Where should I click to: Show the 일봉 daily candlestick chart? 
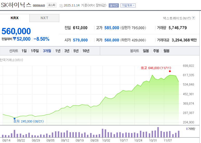[x=146, y=51]
